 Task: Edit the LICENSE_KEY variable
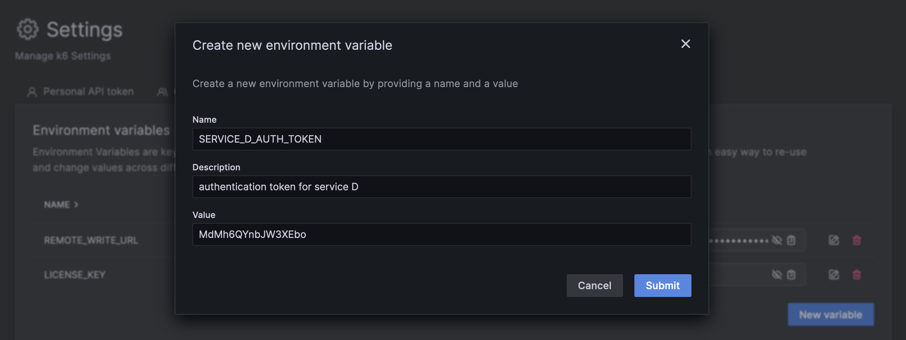(x=834, y=275)
